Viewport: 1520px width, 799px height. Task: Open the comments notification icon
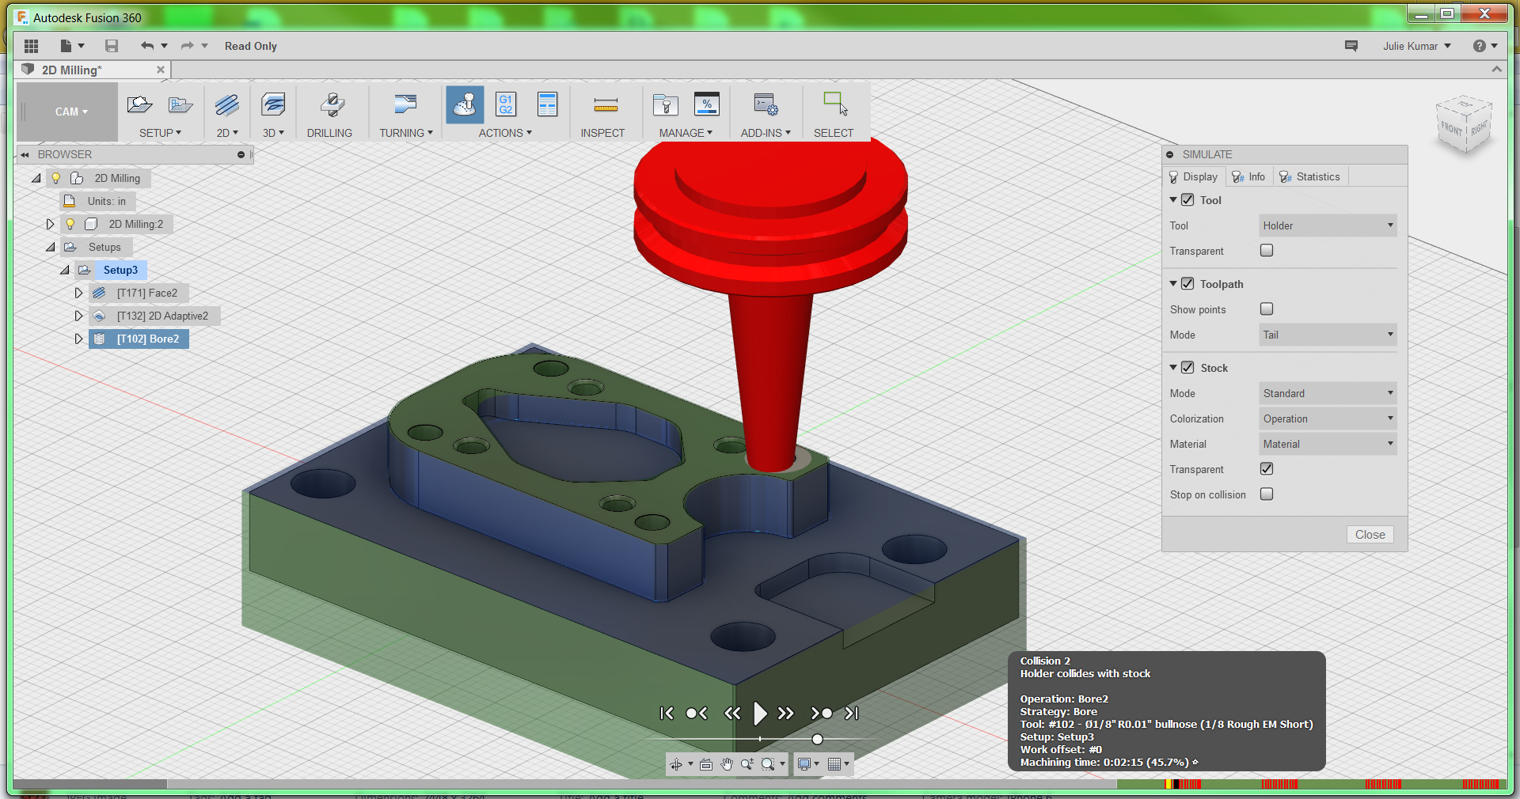tap(1351, 46)
